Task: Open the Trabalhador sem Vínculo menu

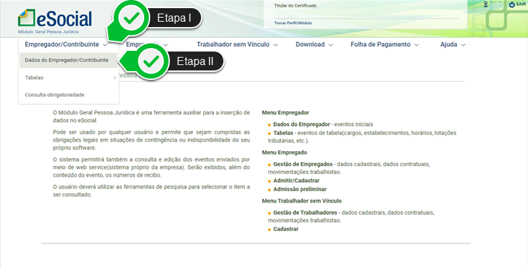Action: point(237,45)
